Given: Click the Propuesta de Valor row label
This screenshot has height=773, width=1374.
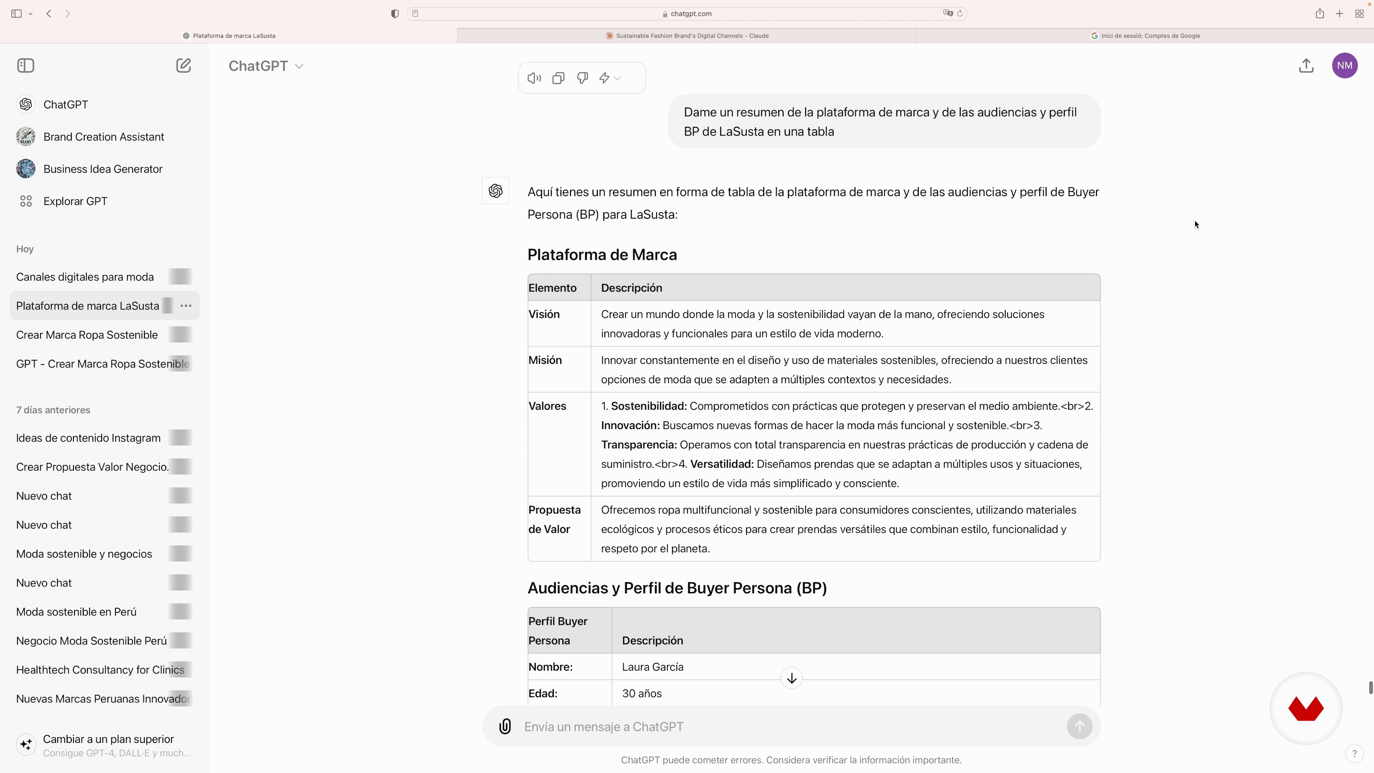Looking at the screenshot, I should 555,520.
